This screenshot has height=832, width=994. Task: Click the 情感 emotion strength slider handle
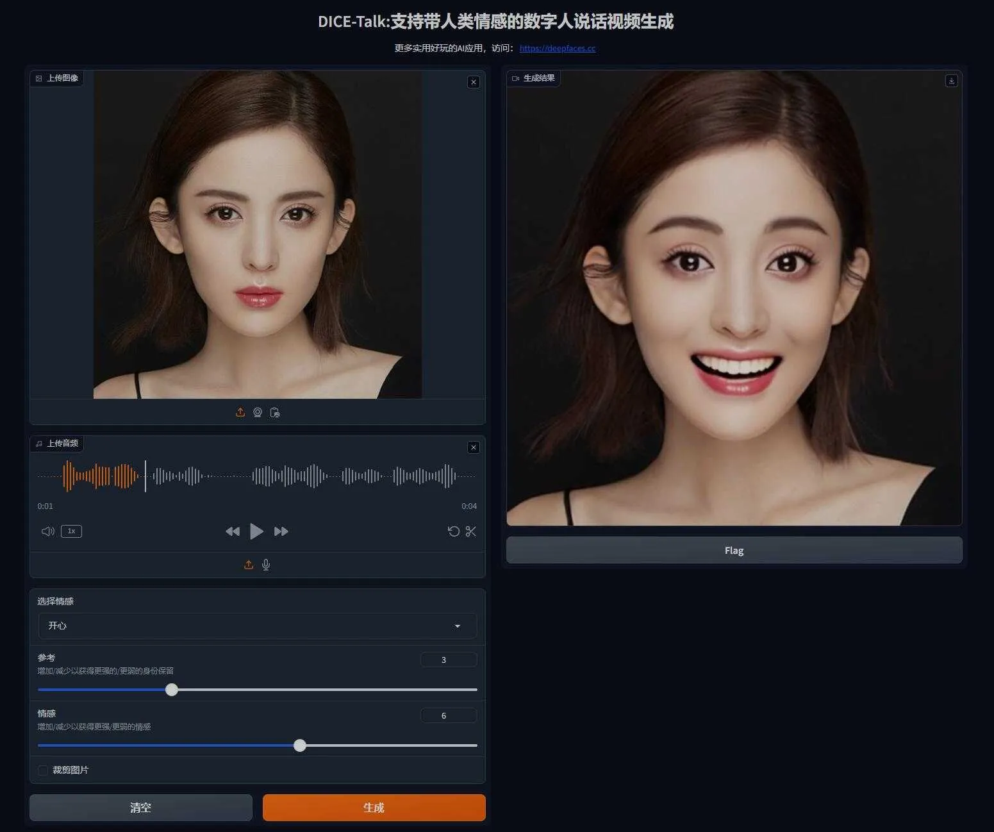tap(300, 745)
